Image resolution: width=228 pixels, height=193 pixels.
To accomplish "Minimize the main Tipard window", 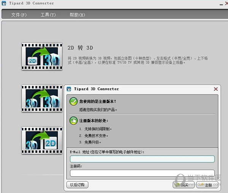I will point(221,4).
